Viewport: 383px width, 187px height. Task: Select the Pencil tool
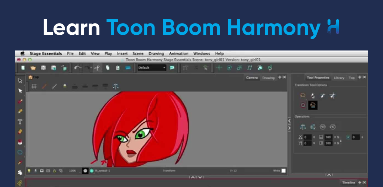coord(20,111)
